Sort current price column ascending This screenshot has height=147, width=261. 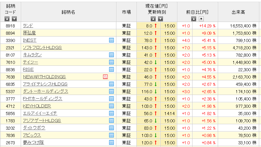[x=153, y=19]
